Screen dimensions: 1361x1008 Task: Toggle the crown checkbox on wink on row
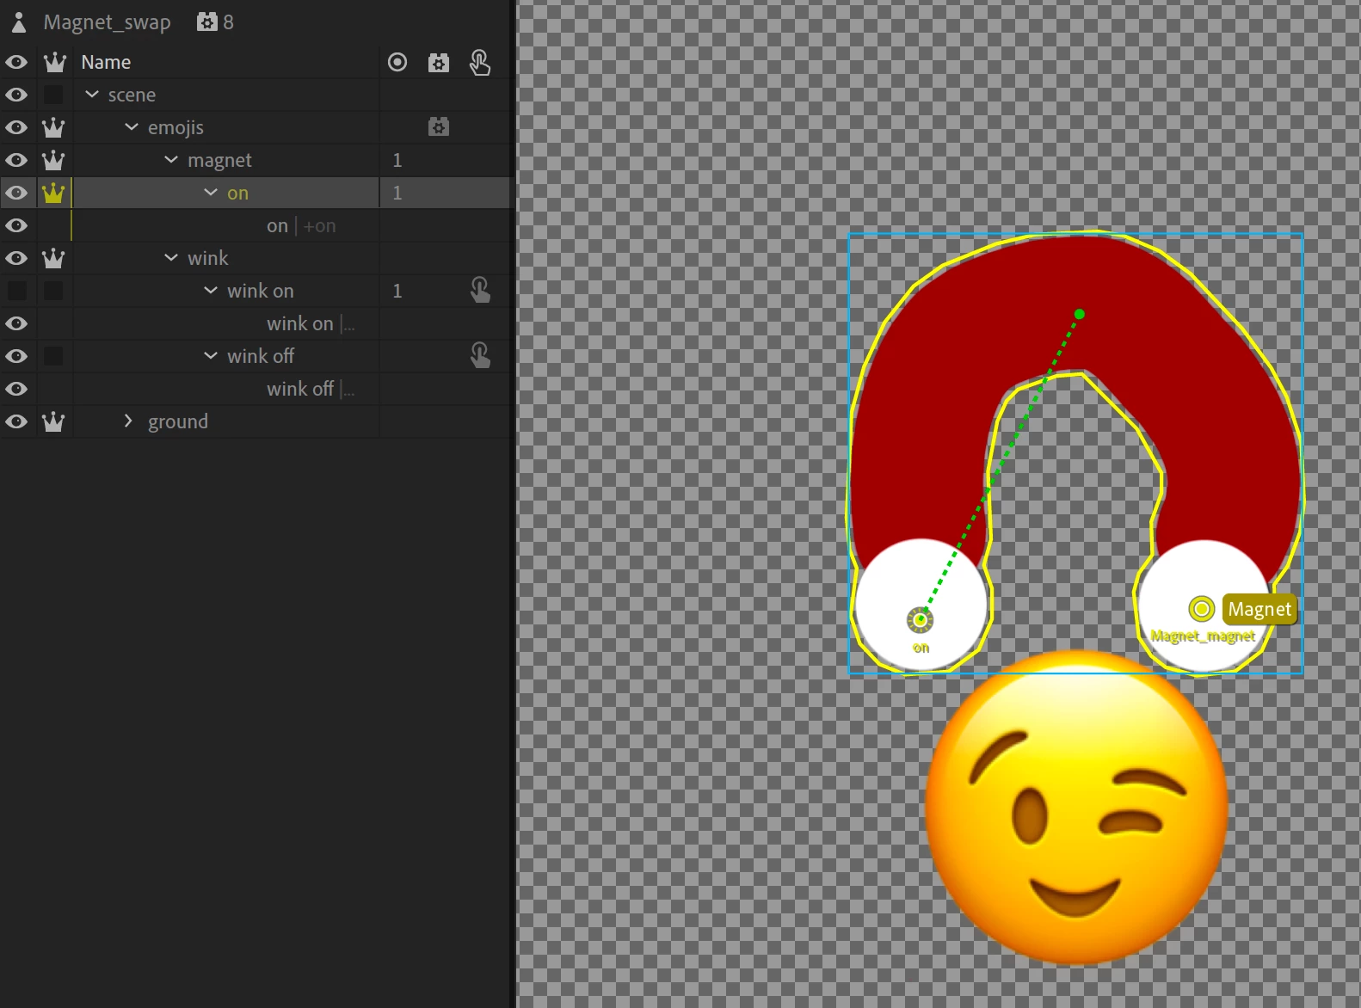point(53,291)
